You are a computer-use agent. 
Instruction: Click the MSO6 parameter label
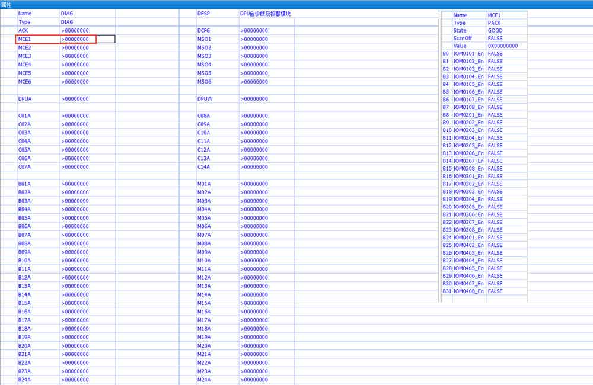point(204,82)
